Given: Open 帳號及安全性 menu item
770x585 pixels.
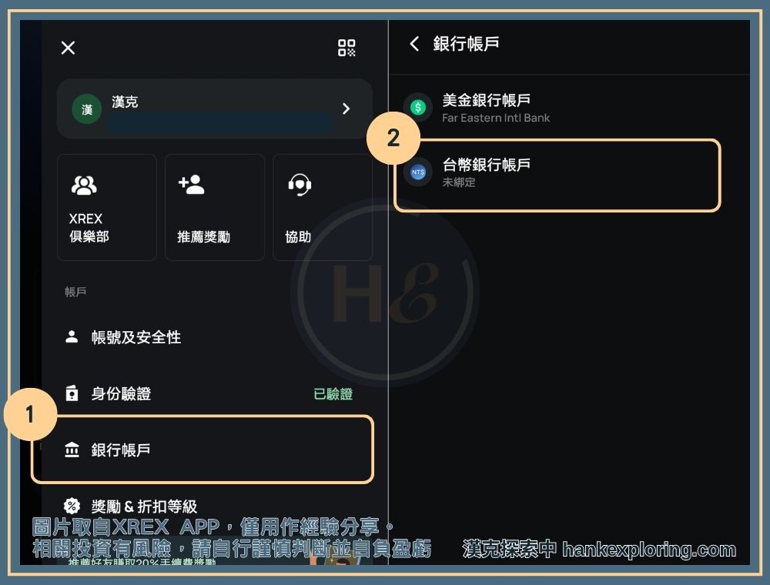Looking at the screenshot, I should click(x=136, y=337).
